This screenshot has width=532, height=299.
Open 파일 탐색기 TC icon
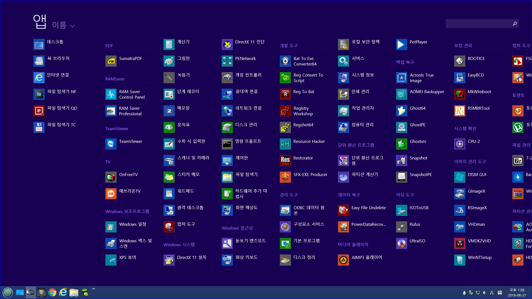(39, 127)
